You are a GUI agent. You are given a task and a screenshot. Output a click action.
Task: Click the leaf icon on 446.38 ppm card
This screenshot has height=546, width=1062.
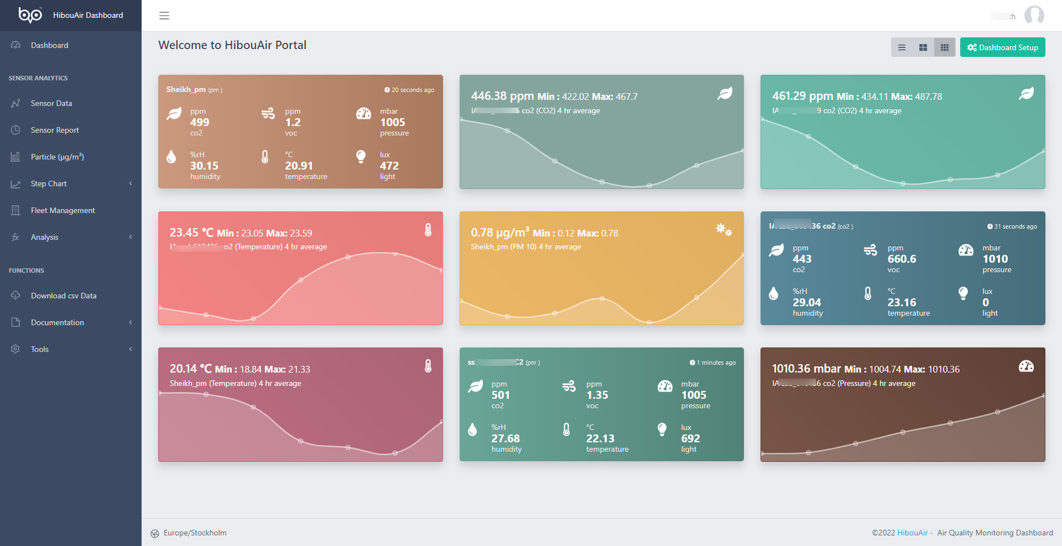coord(725,94)
